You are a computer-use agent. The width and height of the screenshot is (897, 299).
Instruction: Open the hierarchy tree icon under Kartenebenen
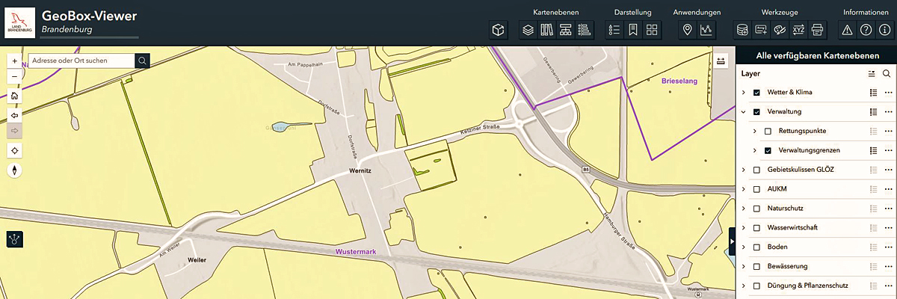[566, 30]
